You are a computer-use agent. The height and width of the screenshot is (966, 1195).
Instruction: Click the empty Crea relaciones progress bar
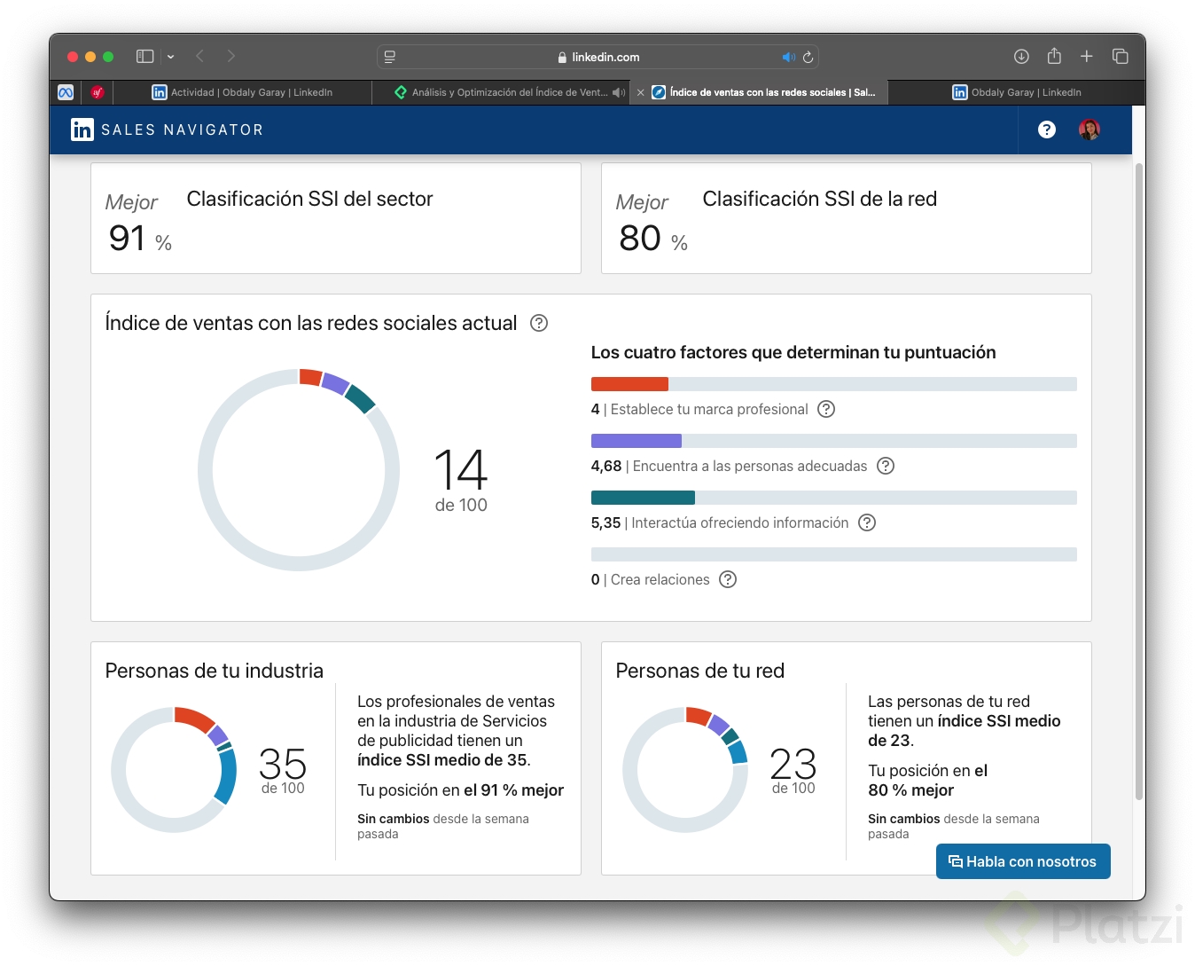point(834,554)
